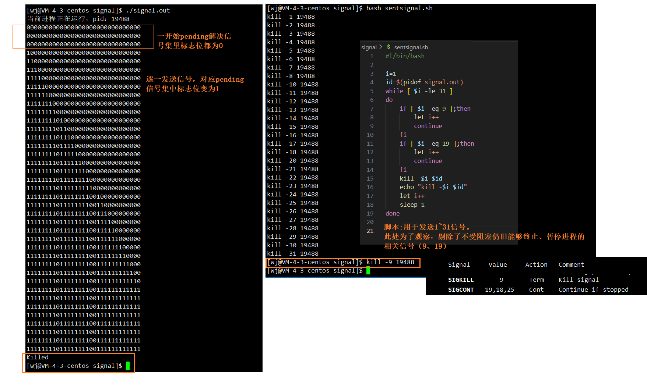647x391 pixels.
Task: Click the Killed message in left terminal
Action: [x=38, y=357]
